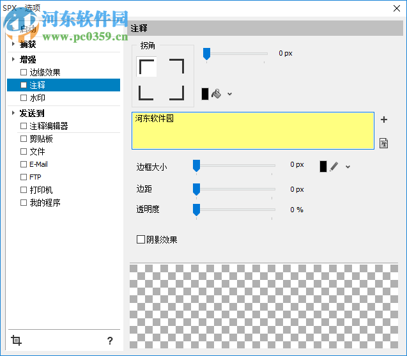Select the bottom-right corner position

point(176,93)
